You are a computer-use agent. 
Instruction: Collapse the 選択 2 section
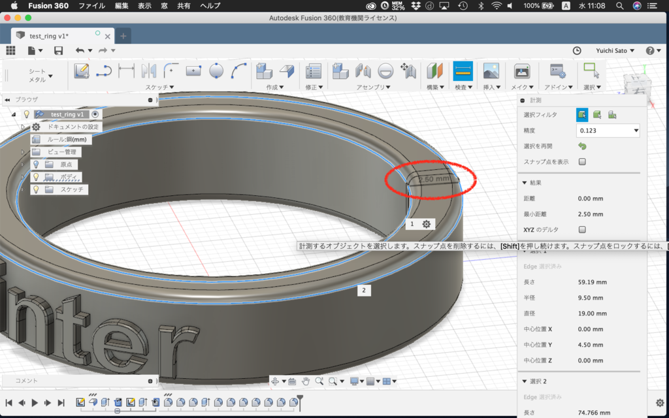point(525,381)
